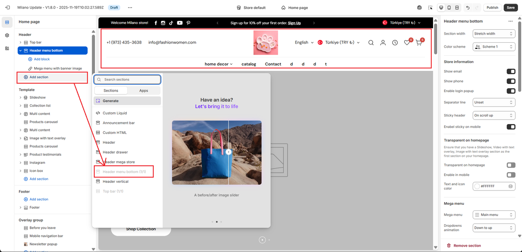Toggle the Enable login popup switch
522x252 pixels.
511,91
